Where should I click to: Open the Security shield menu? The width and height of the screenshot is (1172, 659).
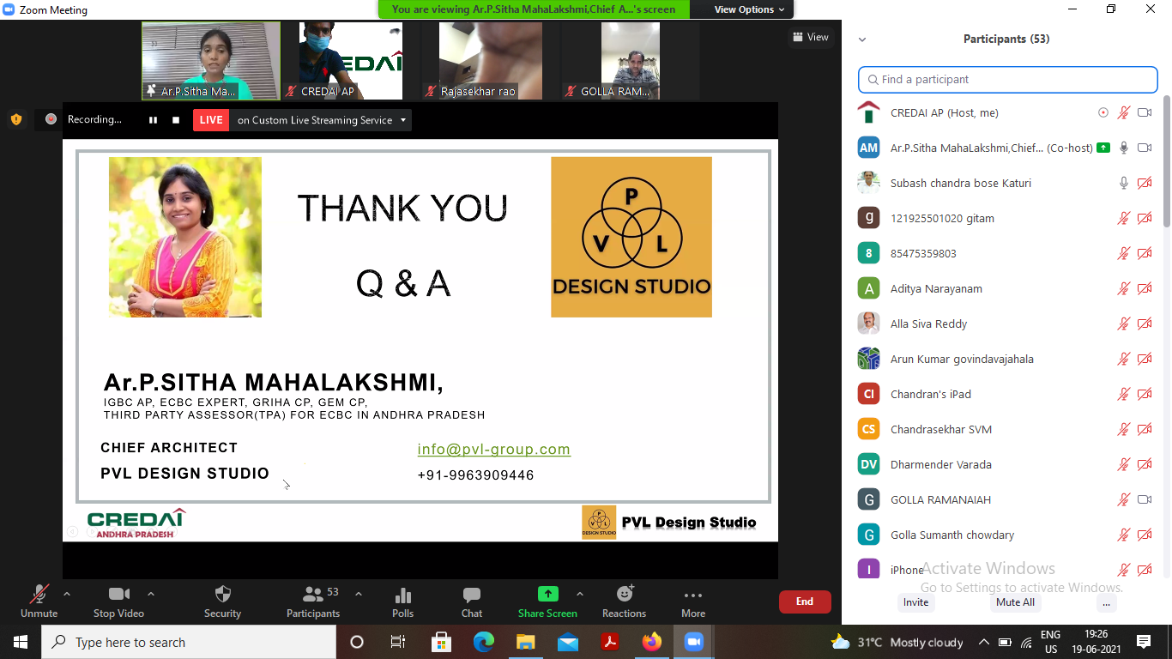point(222,594)
